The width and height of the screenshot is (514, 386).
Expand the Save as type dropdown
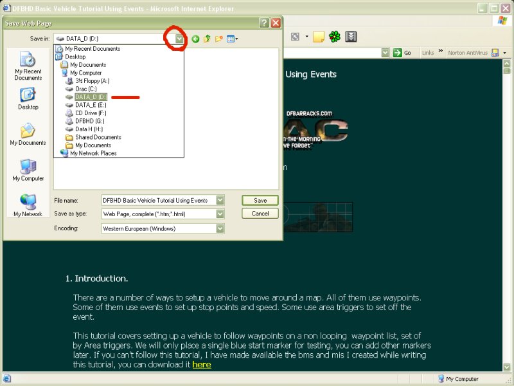tap(220, 214)
